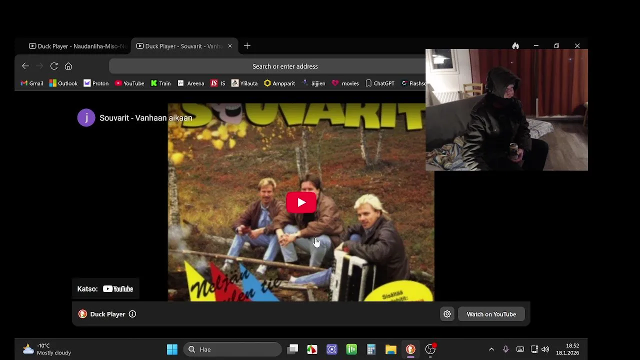The image size is (640, 360).
Task: Open weather widget showing -10°C
Action: coord(46,349)
